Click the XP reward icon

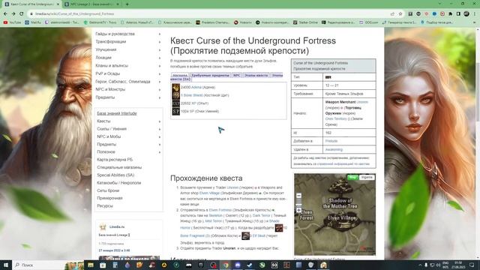click(x=175, y=103)
